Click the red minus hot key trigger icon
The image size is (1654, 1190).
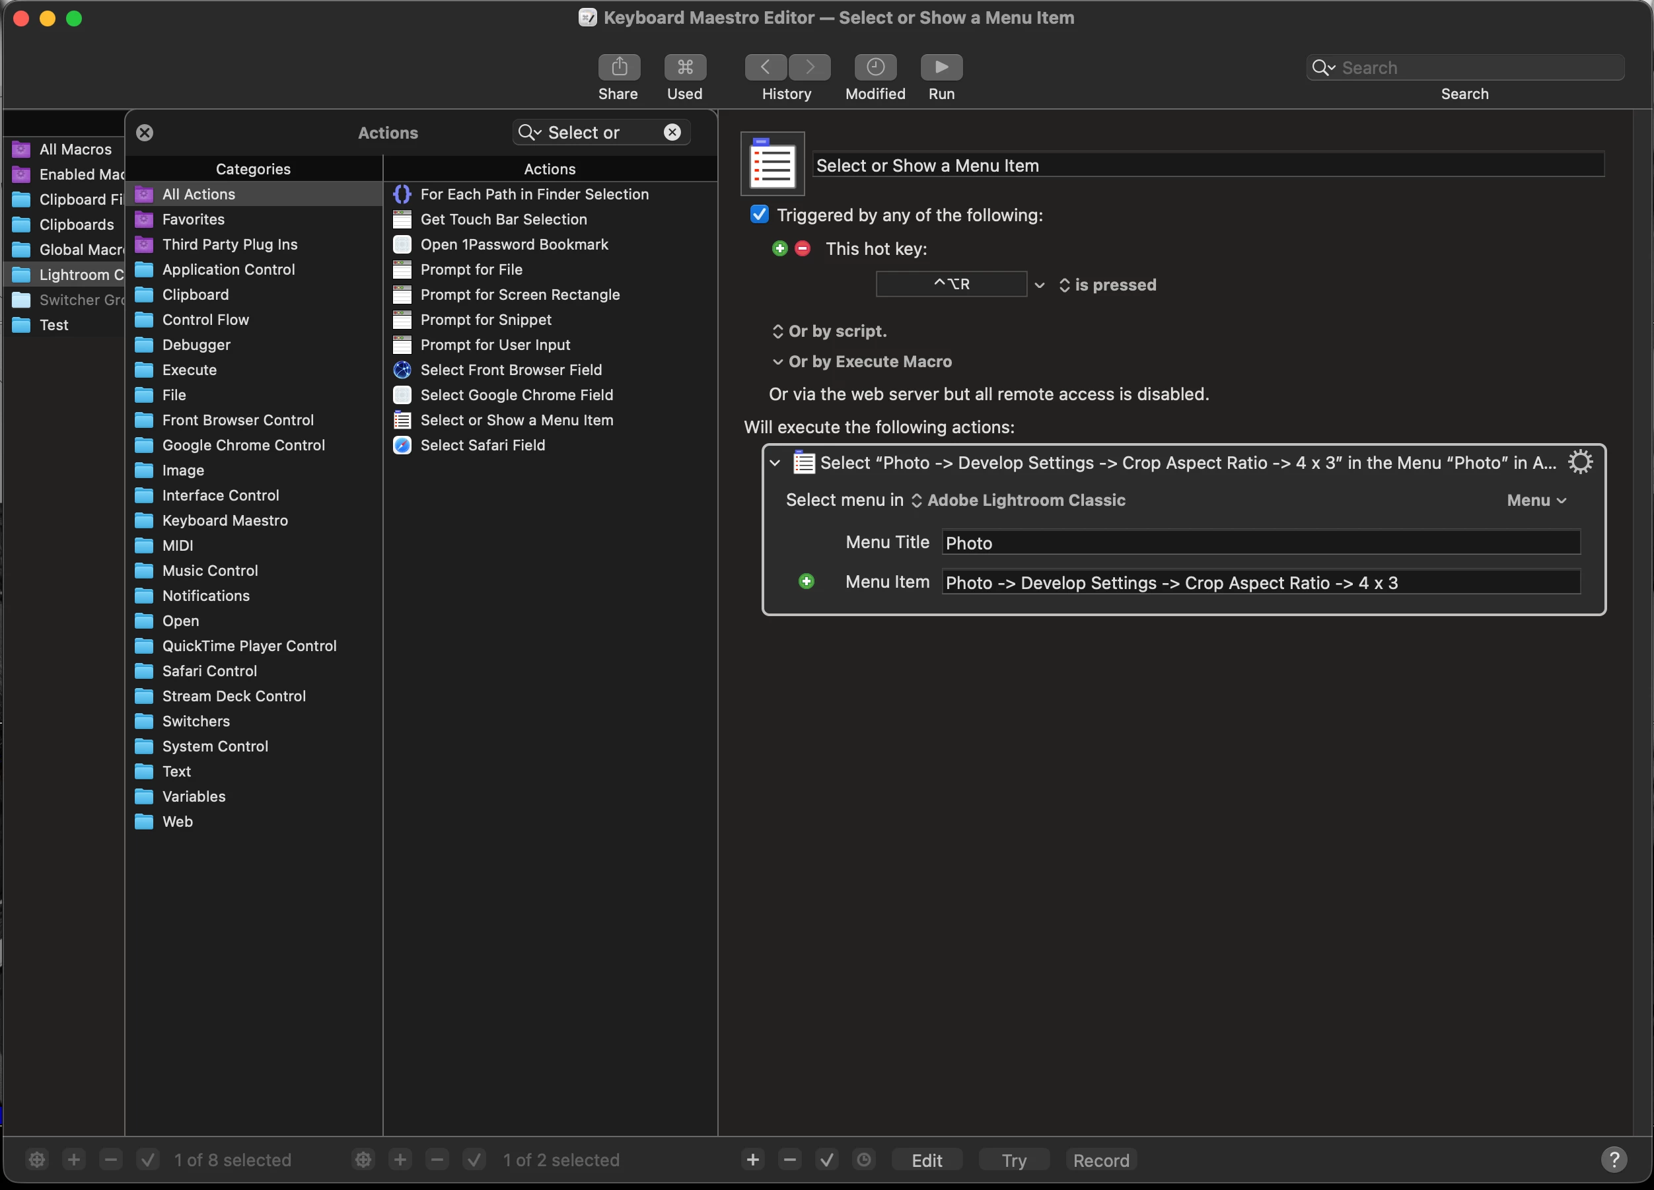[802, 249]
